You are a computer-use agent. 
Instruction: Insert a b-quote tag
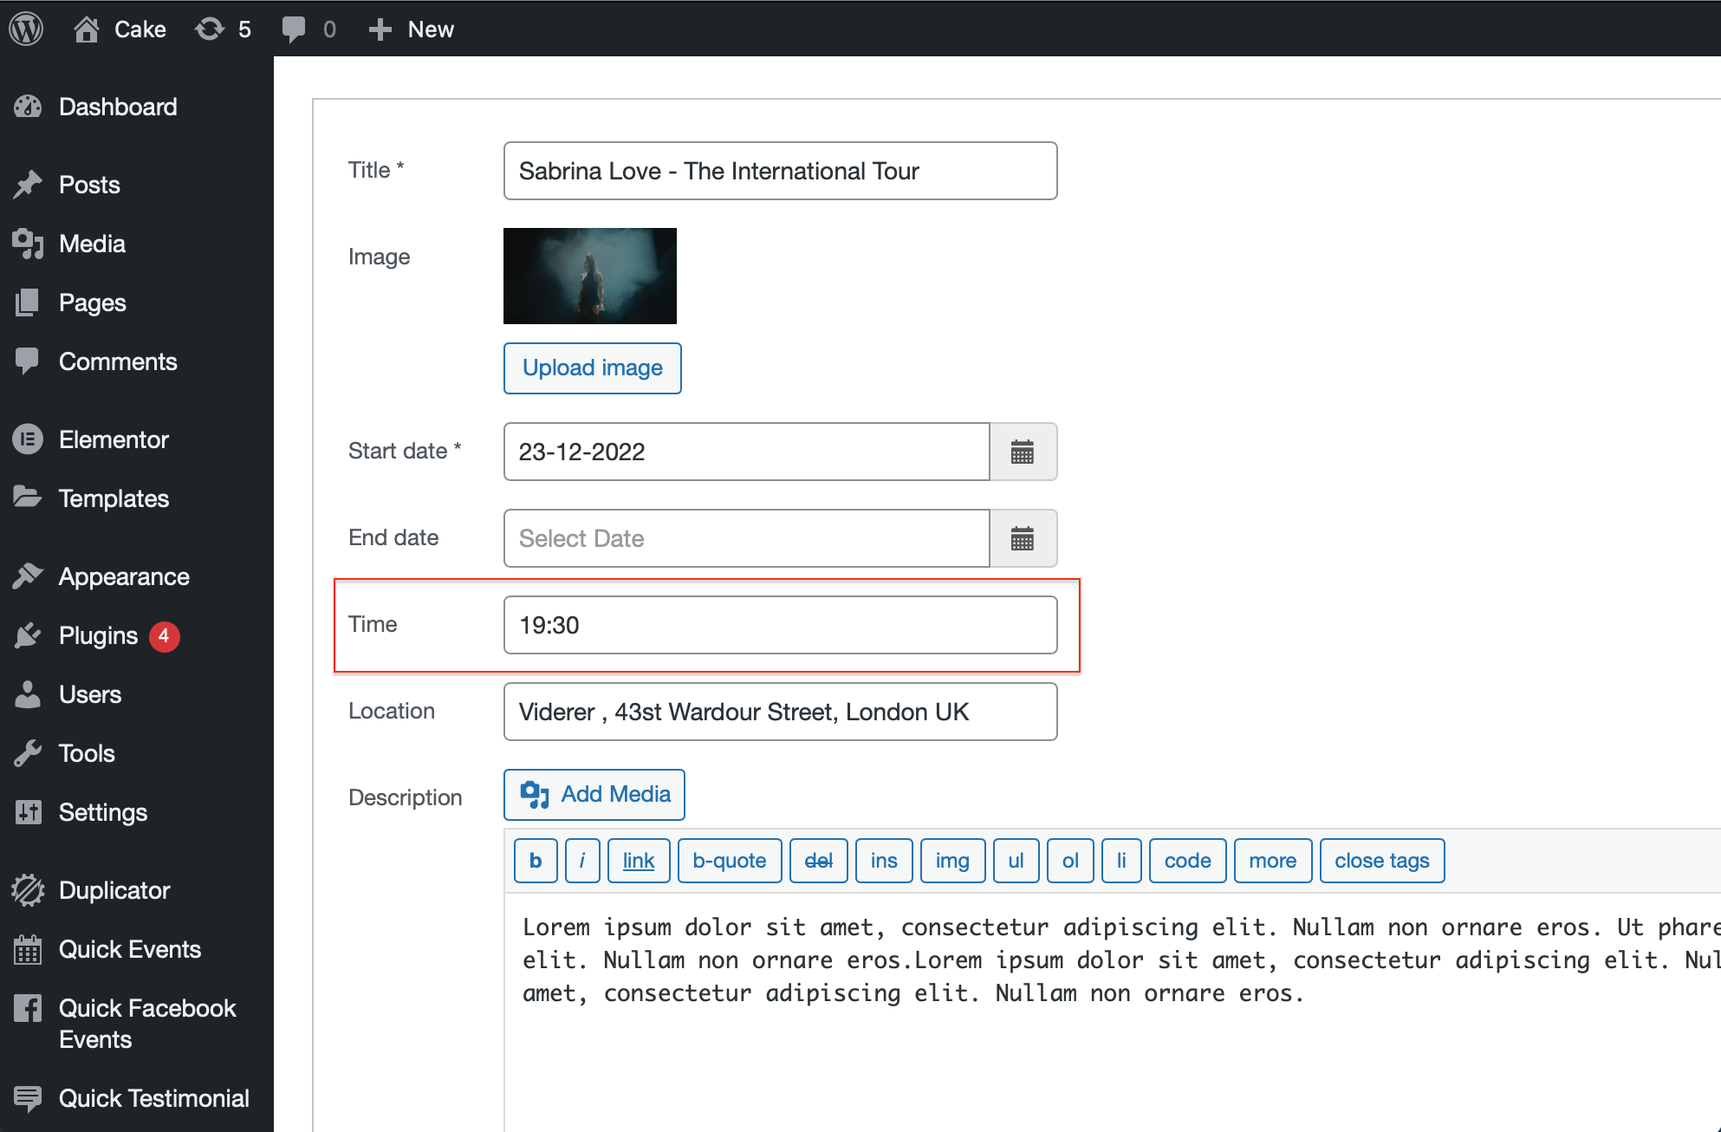[730, 861]
